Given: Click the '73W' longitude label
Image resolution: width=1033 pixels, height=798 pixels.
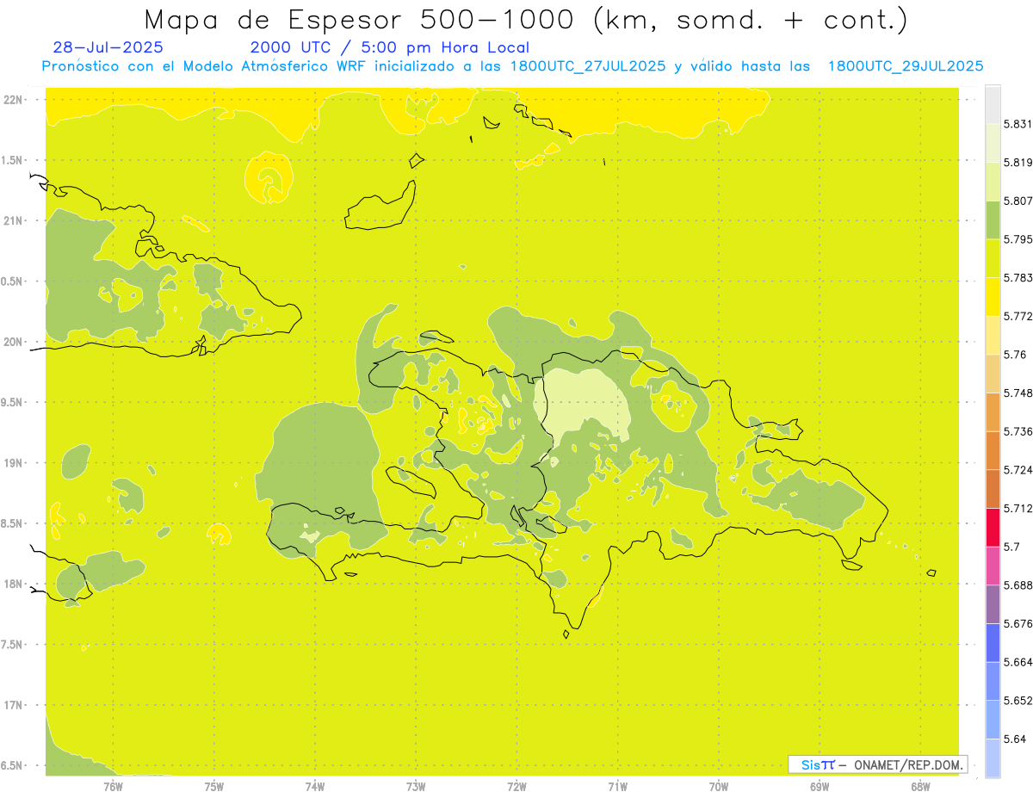Looking at the screenshot, I should [x=416, y=786].
